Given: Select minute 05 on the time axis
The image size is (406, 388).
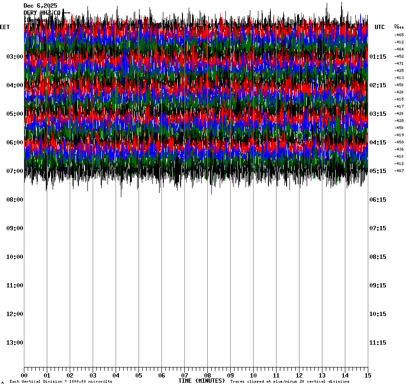Looking at the screenshot, I should (x=139, y=375).
